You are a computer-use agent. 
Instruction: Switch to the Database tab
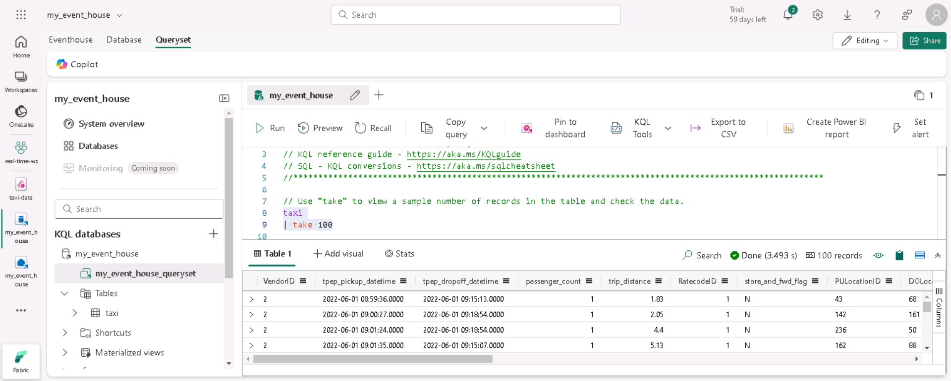(124, 40)
